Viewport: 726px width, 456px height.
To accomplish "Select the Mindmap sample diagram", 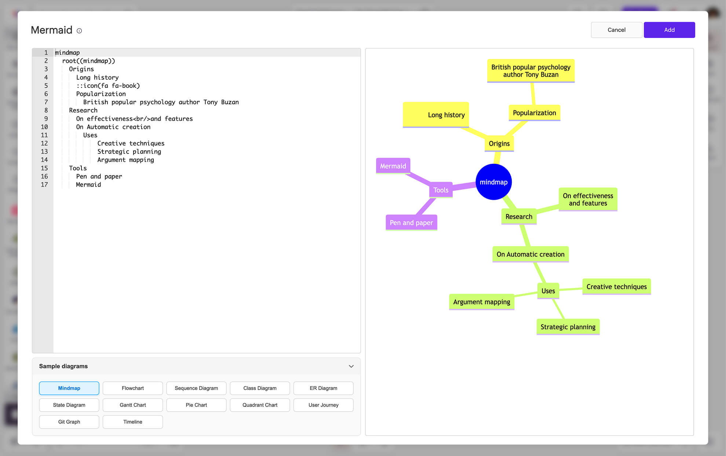I will click(x=69, y=388).
